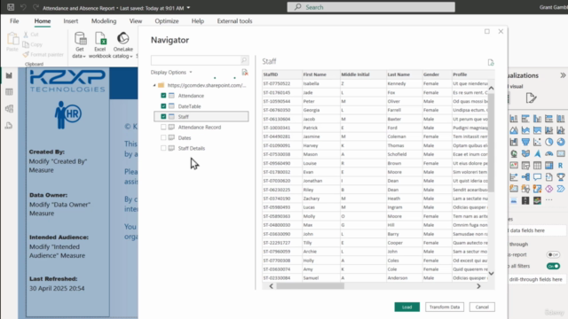This screenshot has width=568, height=319.
Task: Click the preview file icon above Staff table
Action: click(x=491, y=63)
